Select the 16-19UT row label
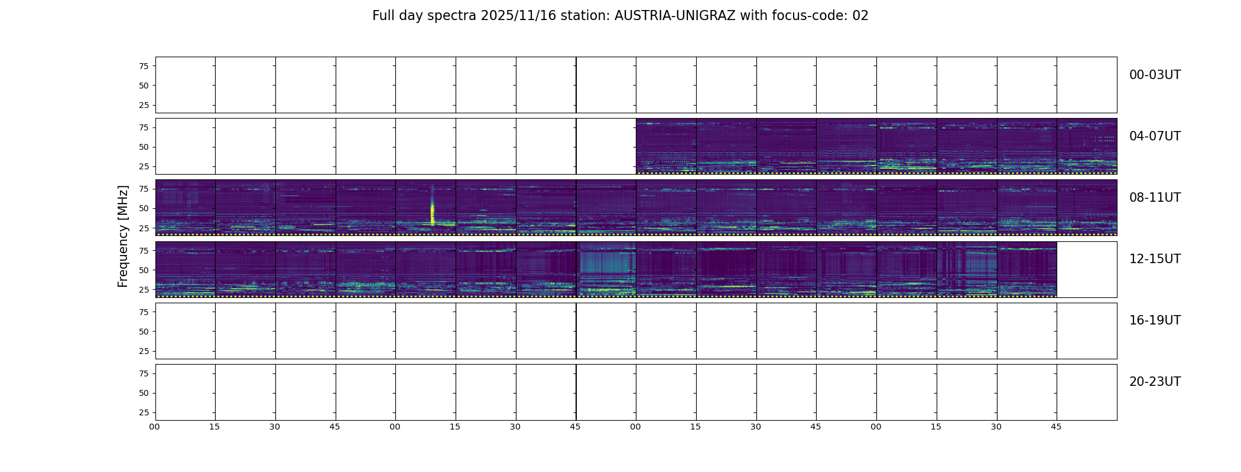 (1155, 320)
